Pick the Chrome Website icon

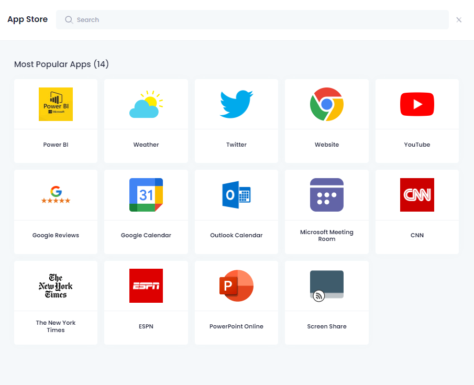[327, 104]
